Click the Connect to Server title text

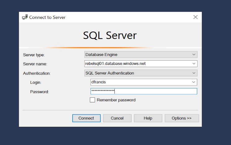[x=47, y=17]
